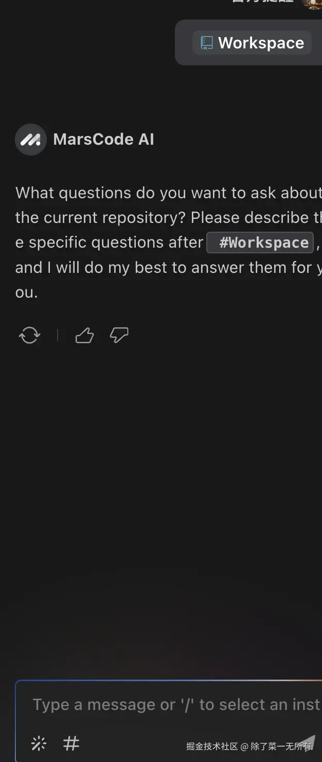Click the MarsCode AI name label
The height and width of the screenshot is (762, 322).
click(x=103, y=140)
